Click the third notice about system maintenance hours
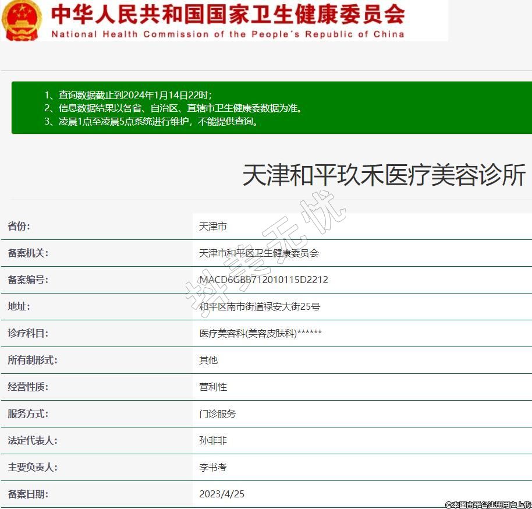Screen dimensions: 532x509 pos(151,122)
